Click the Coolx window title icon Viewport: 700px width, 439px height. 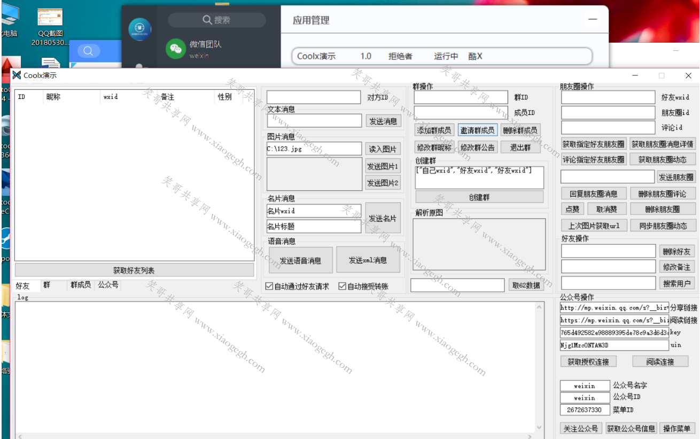click(x=17, y=75)
